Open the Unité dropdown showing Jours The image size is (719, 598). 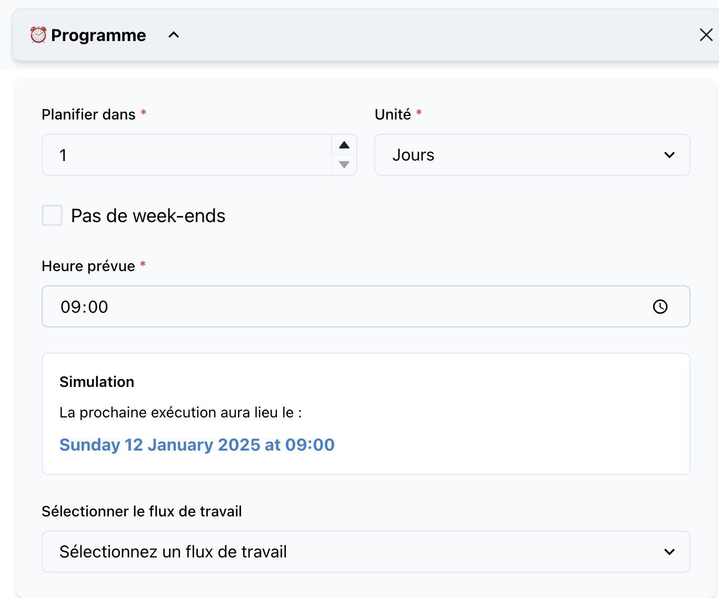[x=532, y=155]
